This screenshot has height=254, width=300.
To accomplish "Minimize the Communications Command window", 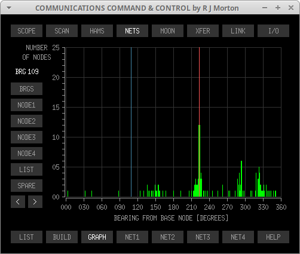I will point(265,8).
